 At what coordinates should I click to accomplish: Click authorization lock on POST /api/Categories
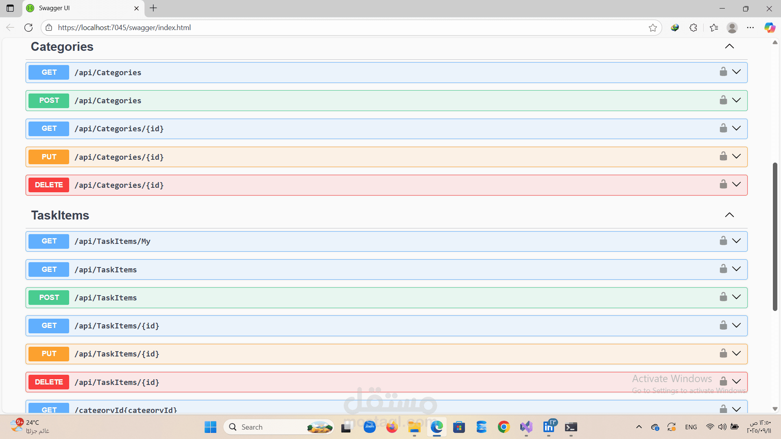pos(723,100)
